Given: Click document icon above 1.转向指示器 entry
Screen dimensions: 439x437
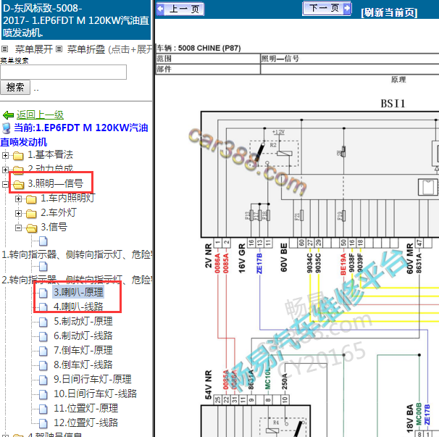Looking at the screenshot, I should [x=43, y=241].
